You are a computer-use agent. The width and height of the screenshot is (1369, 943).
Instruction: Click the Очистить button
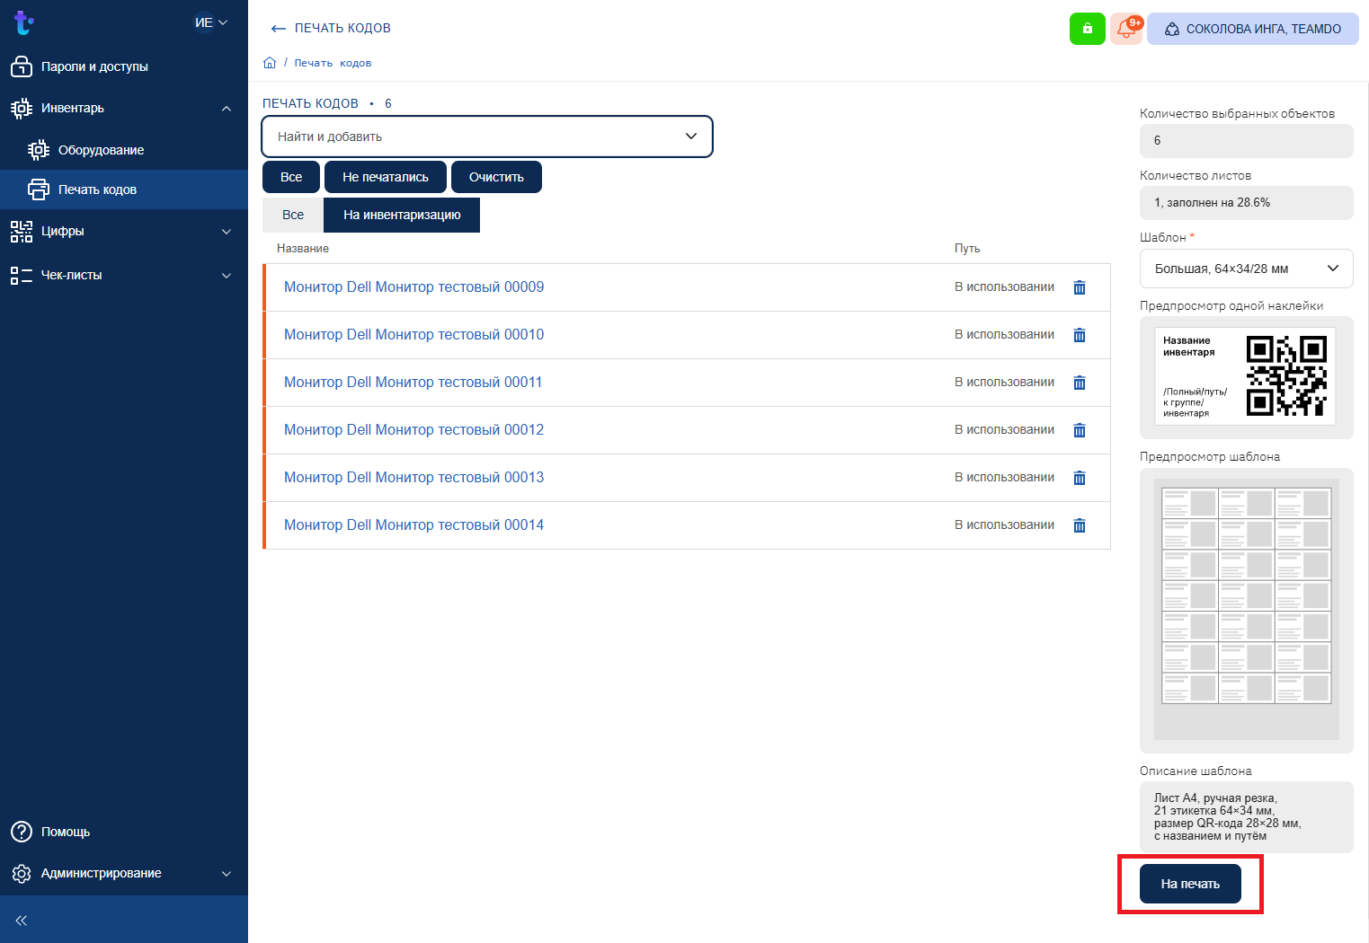click(x=496, y=177)
